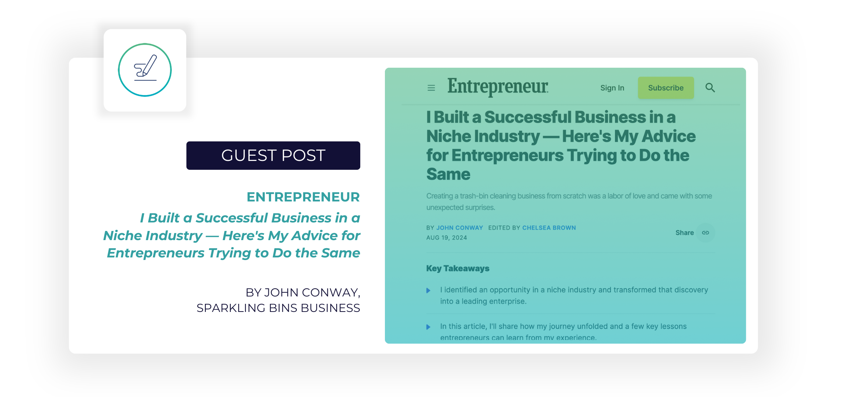The image size is (841, 397).
Task: Click the Entrepreneur logo
Action: point(498,87)
